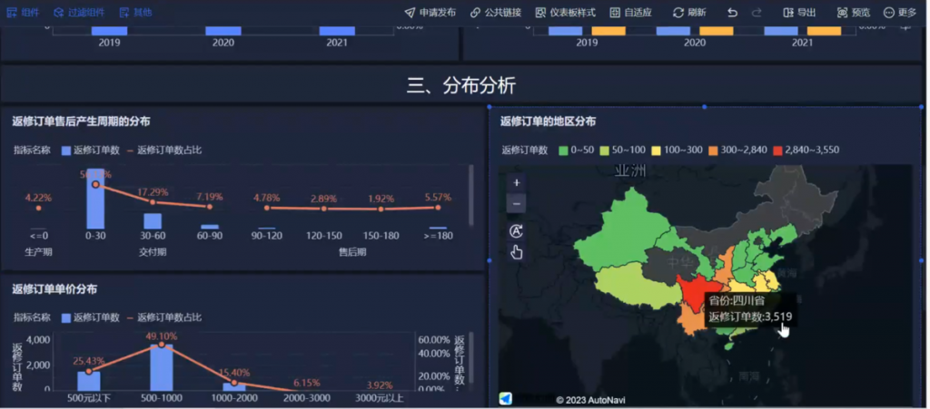
Task: Open the 组件 components menu
Action: pos(23,13)
